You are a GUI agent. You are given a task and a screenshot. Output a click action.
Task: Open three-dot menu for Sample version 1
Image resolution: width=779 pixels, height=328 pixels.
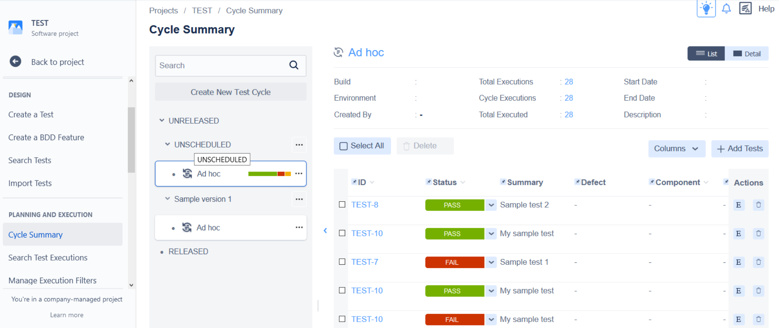point(299,199)
